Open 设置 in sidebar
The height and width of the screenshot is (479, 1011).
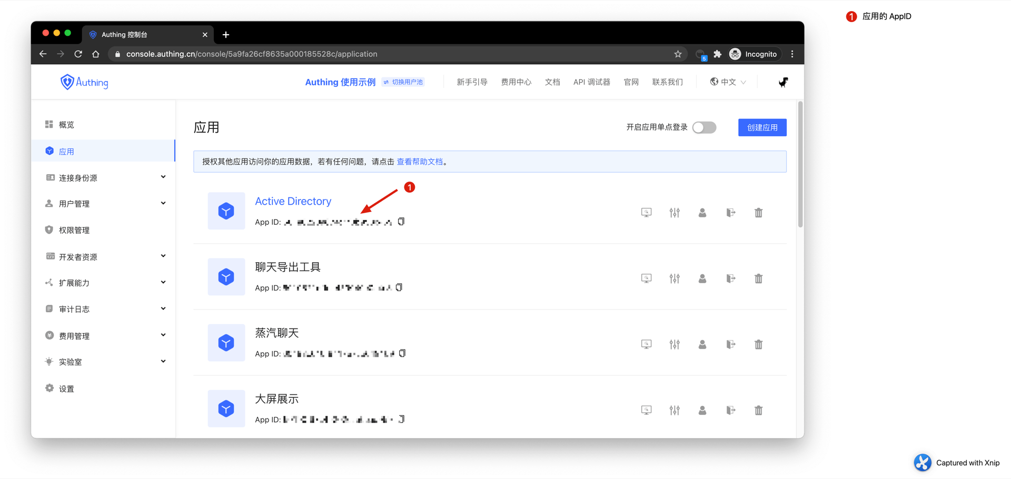click(66, 389)
